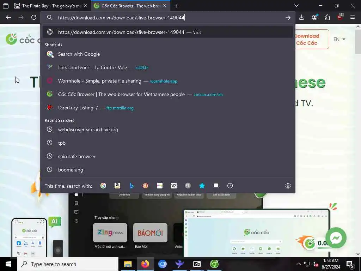361x271 pixels.
Task: Open the blue circle browser taskbar icon
Action: 162,264
